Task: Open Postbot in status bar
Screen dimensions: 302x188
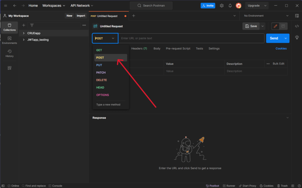Action: (x=212, y=186)
